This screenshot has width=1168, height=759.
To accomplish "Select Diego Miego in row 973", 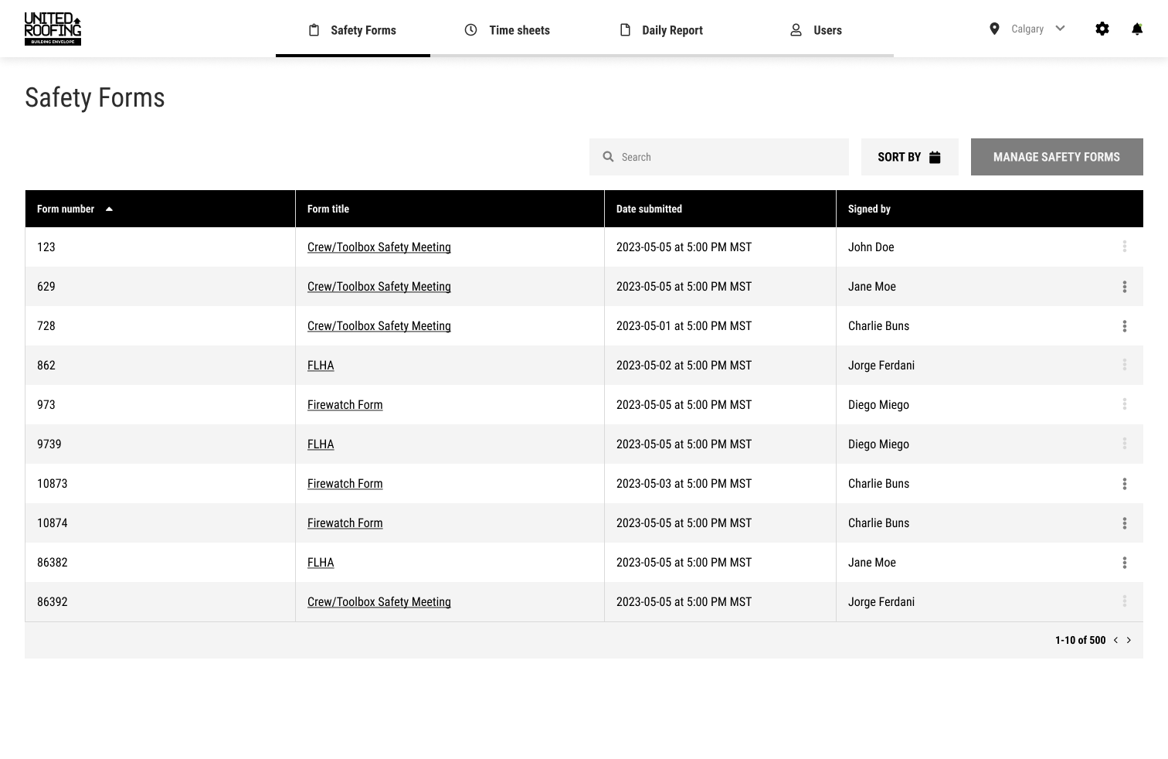I will click(878, 405).
